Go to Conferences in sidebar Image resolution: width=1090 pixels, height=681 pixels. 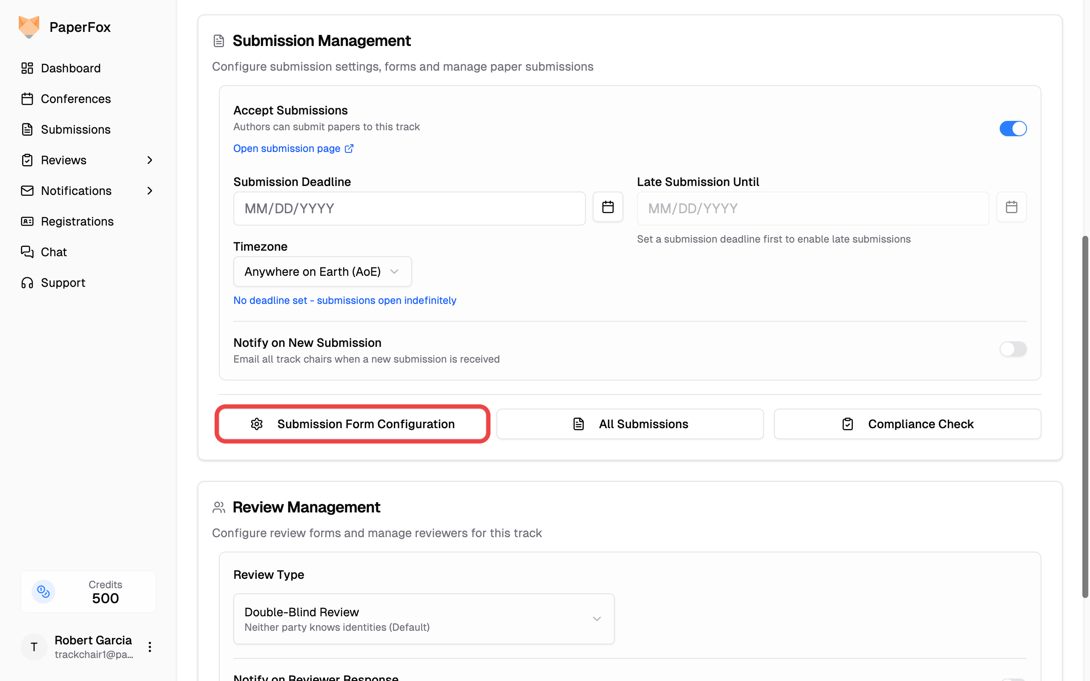click(76, 99)
